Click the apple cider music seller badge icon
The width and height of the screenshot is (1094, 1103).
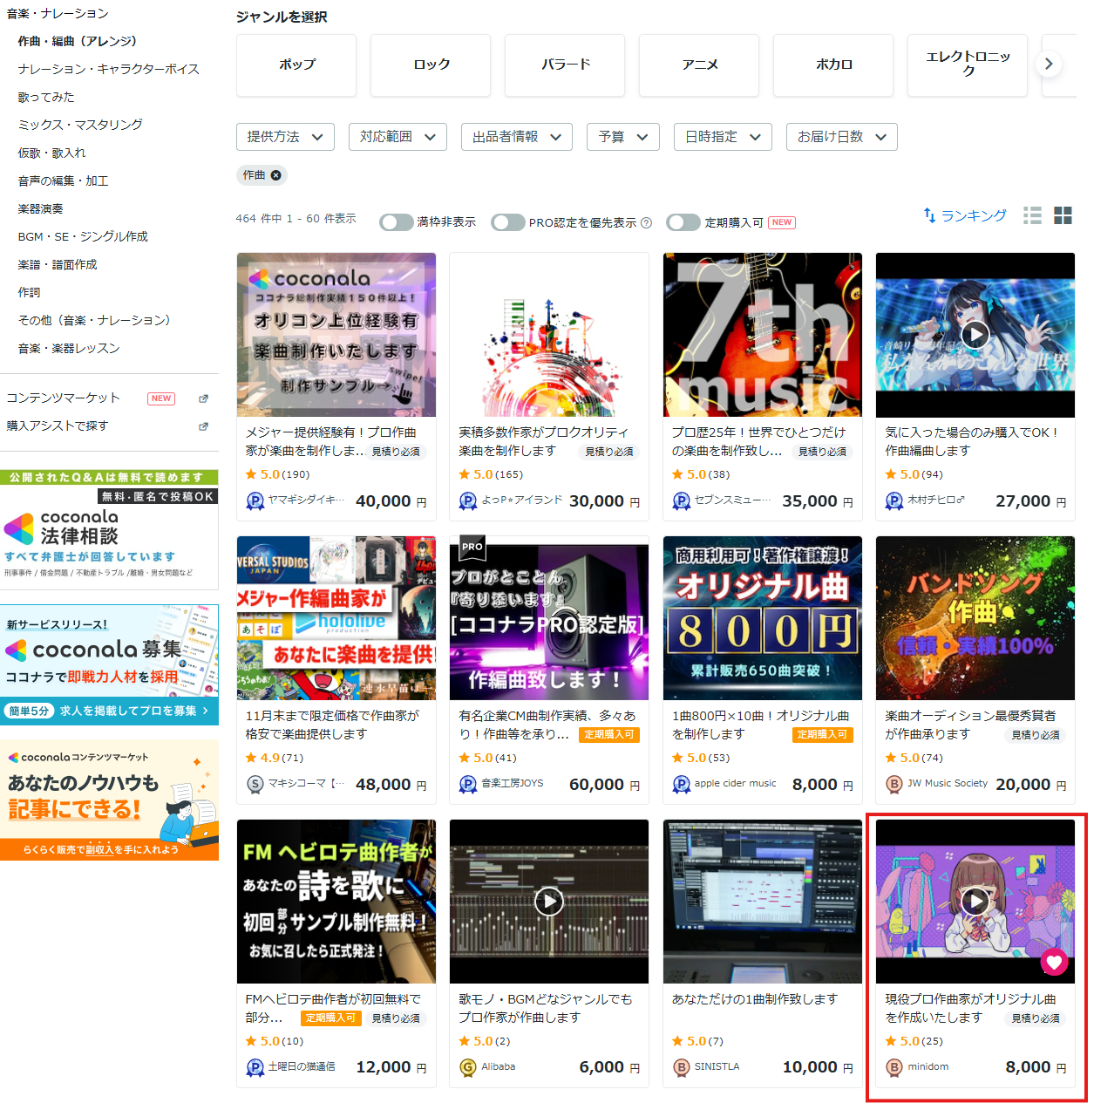pos(682,785)
